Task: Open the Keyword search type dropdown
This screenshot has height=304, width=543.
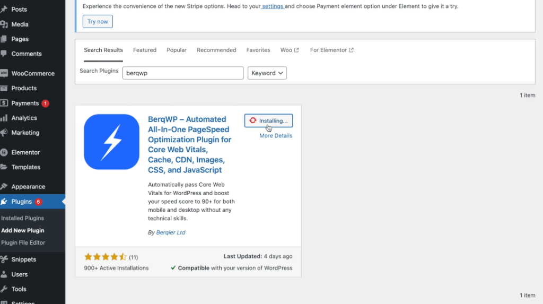Action: point(267,73)
